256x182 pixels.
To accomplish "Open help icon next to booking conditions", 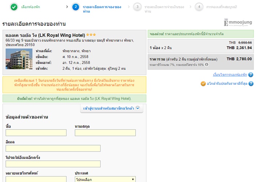I will tap(251, 75).
